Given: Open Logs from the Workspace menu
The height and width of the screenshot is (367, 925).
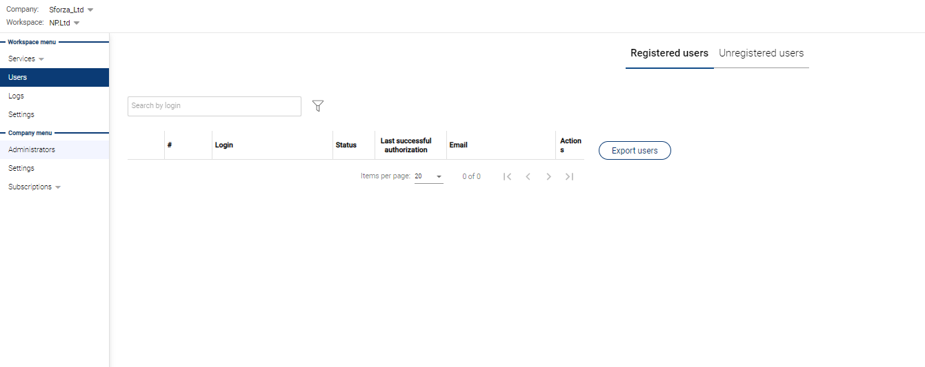Looking at the screenshot, I should pos(17,96).
